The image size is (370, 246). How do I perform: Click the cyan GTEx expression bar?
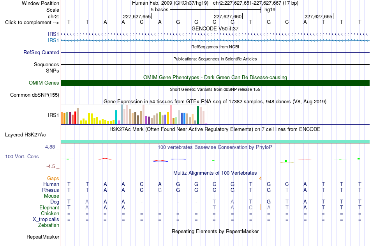coord(116,117)
